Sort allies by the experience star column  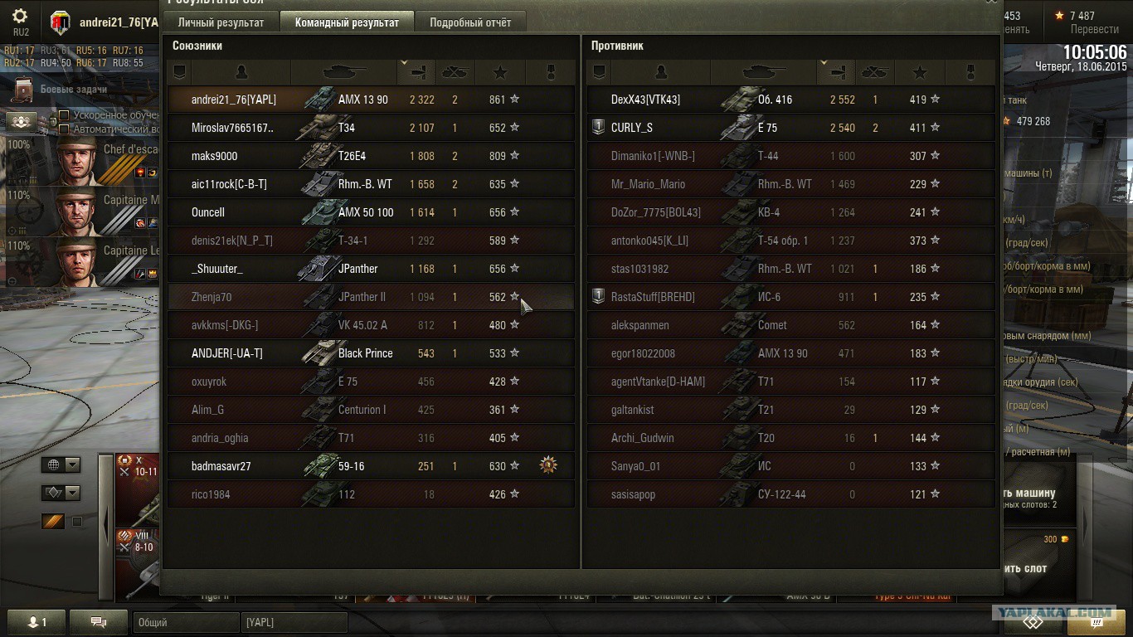[500, 73]
